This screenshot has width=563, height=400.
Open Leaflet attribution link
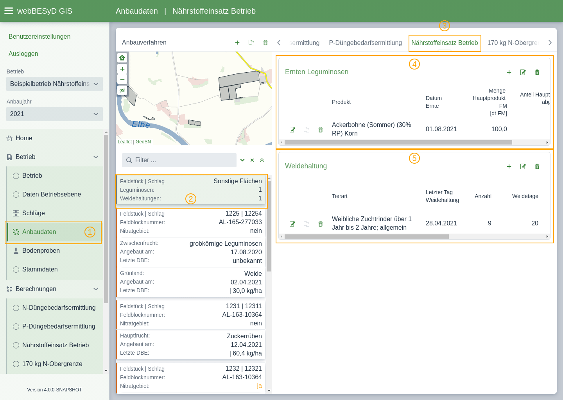(125, 142)
